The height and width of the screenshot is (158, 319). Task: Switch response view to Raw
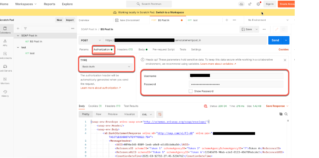coord(98,114)
